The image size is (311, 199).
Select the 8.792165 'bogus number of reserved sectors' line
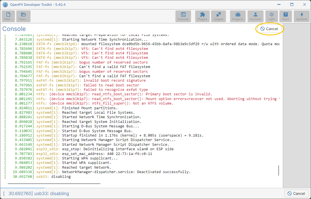[76, 62]
